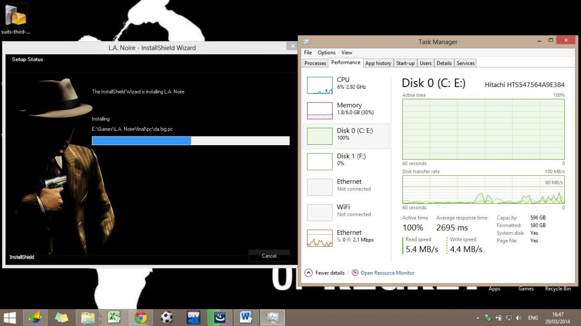Open File Explorer from the taskbar

(x=88, y=318)
